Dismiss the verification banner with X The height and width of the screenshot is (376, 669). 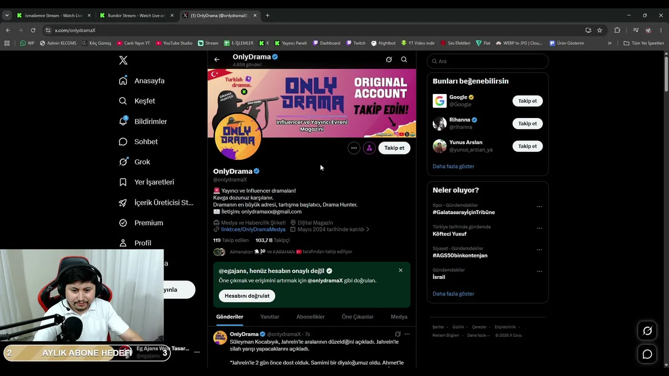coord(400,270)
